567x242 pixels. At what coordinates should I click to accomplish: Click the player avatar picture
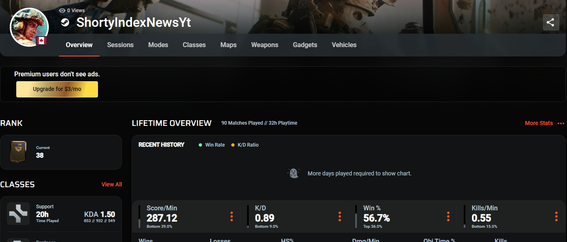(29, 27)
